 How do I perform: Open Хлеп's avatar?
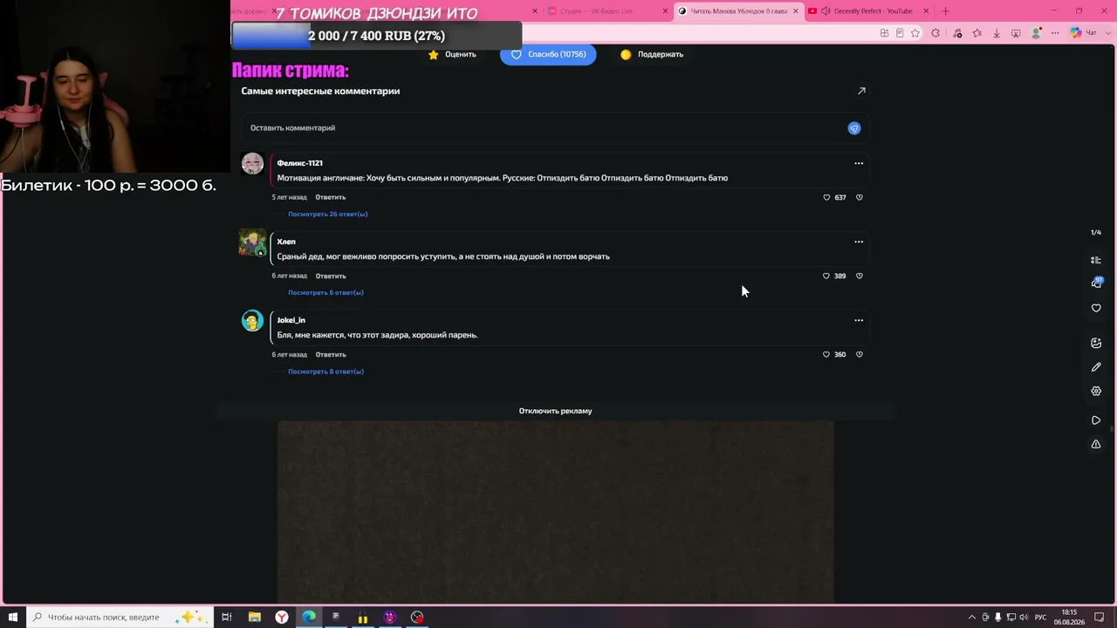252,242
